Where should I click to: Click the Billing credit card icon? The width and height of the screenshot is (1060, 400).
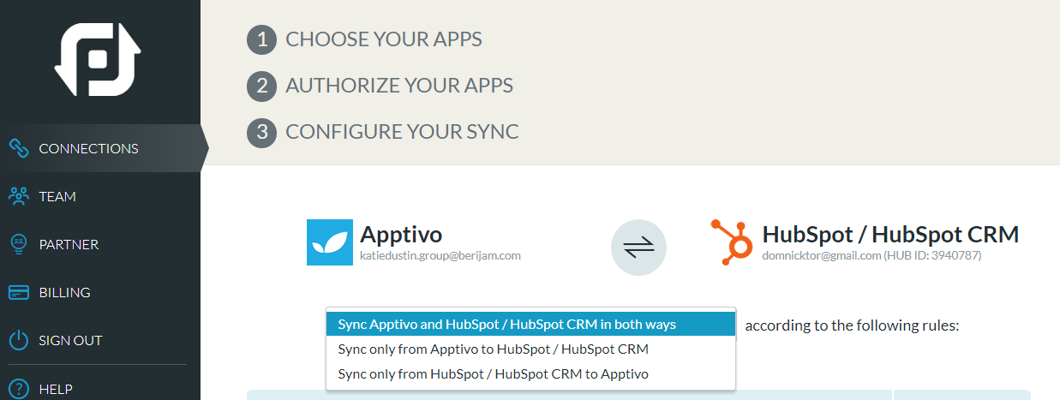pyautogui.click(x=19, y=292)
